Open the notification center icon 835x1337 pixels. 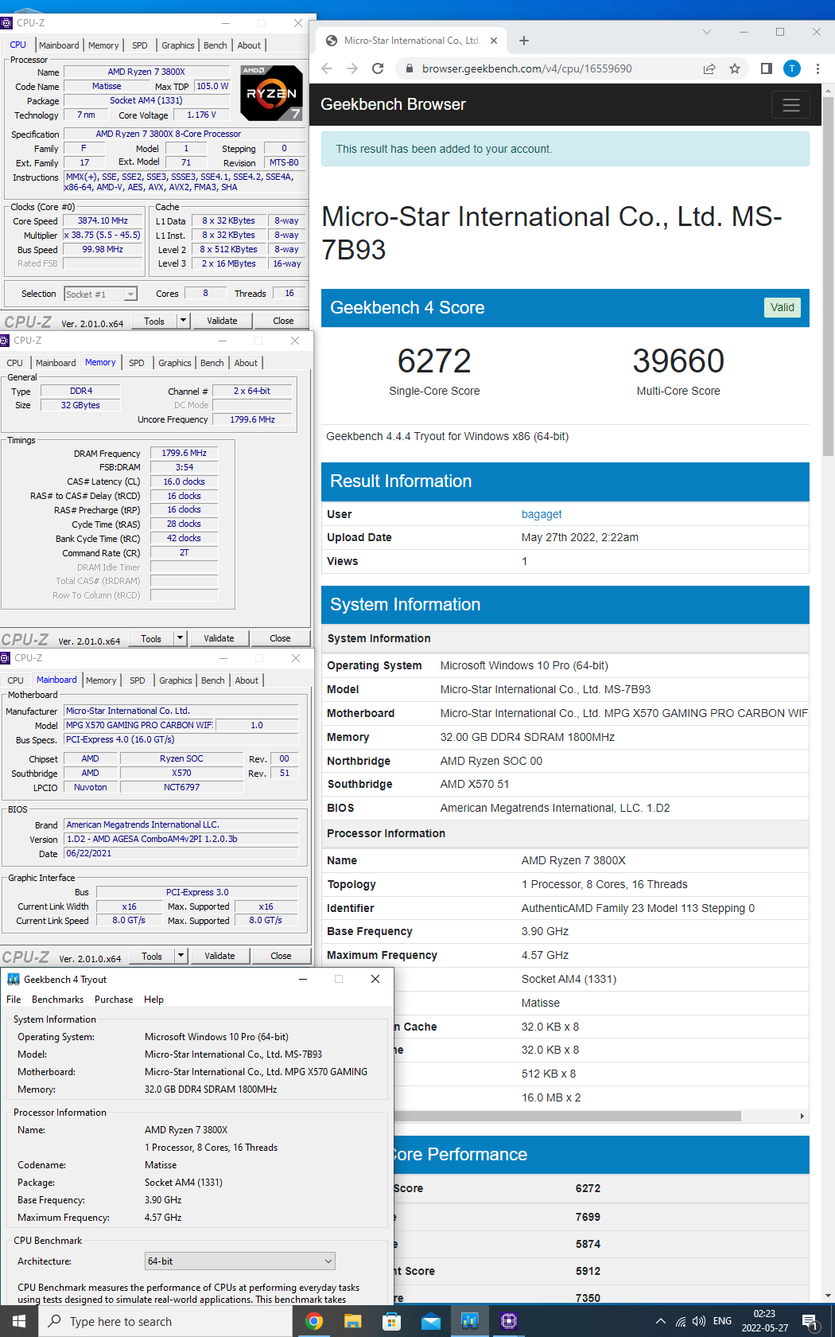811,1321
